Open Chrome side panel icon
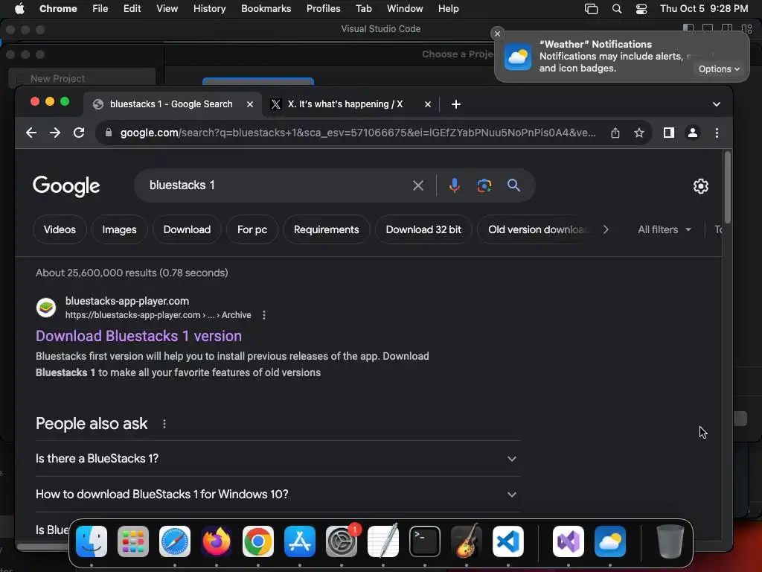Image resolution: width=762 pixels, height=572 pixels. 669,133
